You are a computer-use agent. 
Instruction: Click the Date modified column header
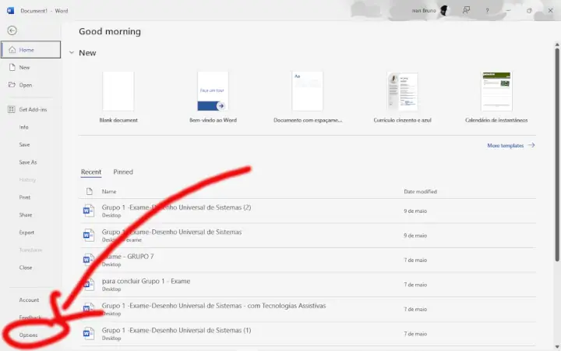tap(421, 192)
